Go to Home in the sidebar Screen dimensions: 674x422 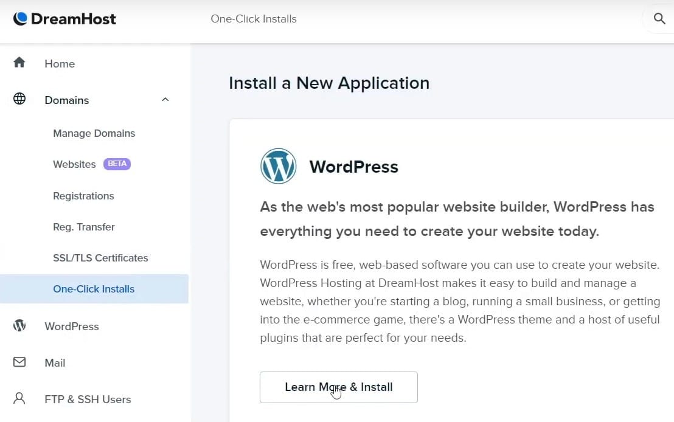tap(60, 64)
